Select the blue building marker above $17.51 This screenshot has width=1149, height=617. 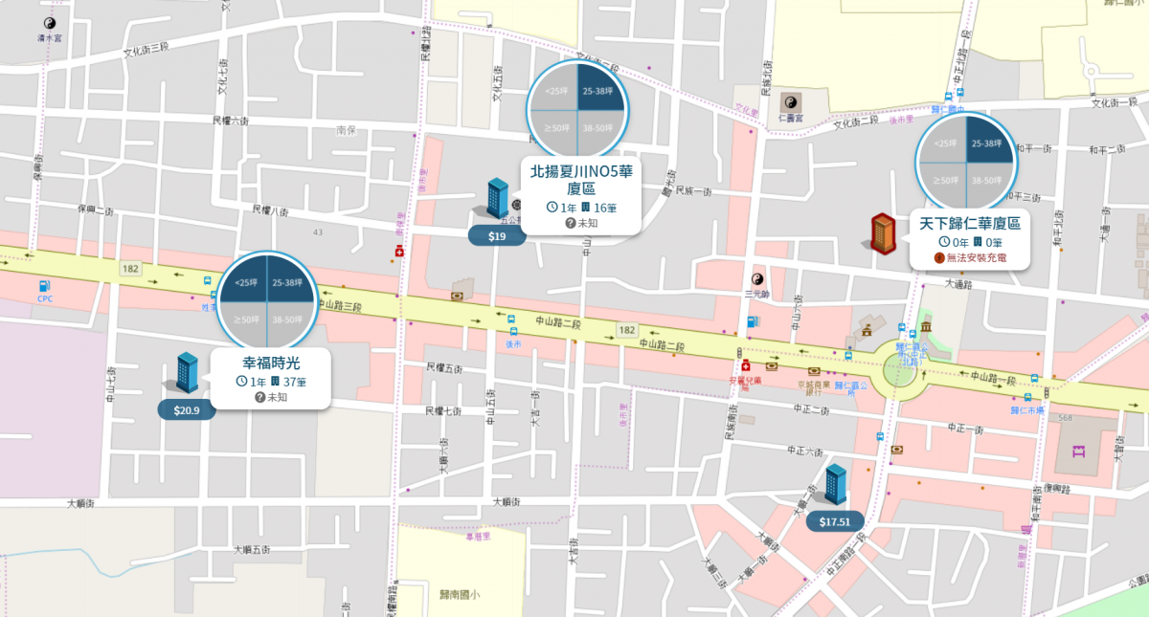[836, 484]
